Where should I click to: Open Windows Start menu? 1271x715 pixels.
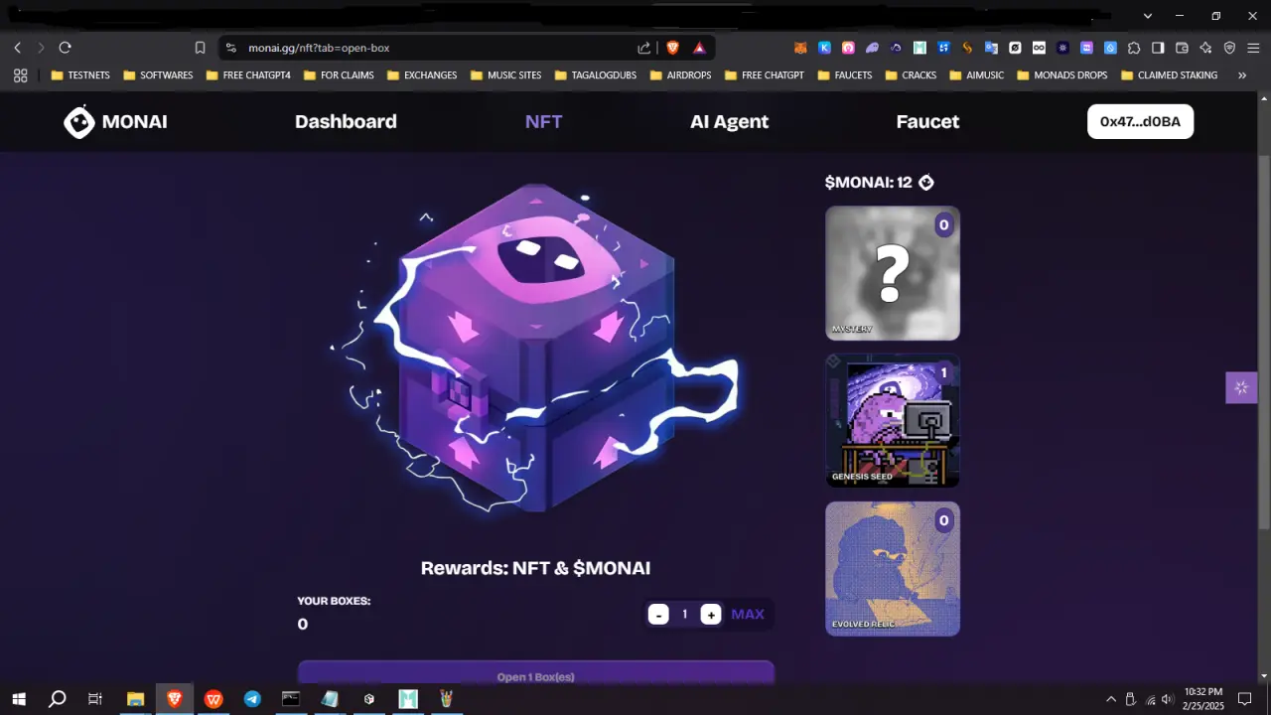[19, 699]
